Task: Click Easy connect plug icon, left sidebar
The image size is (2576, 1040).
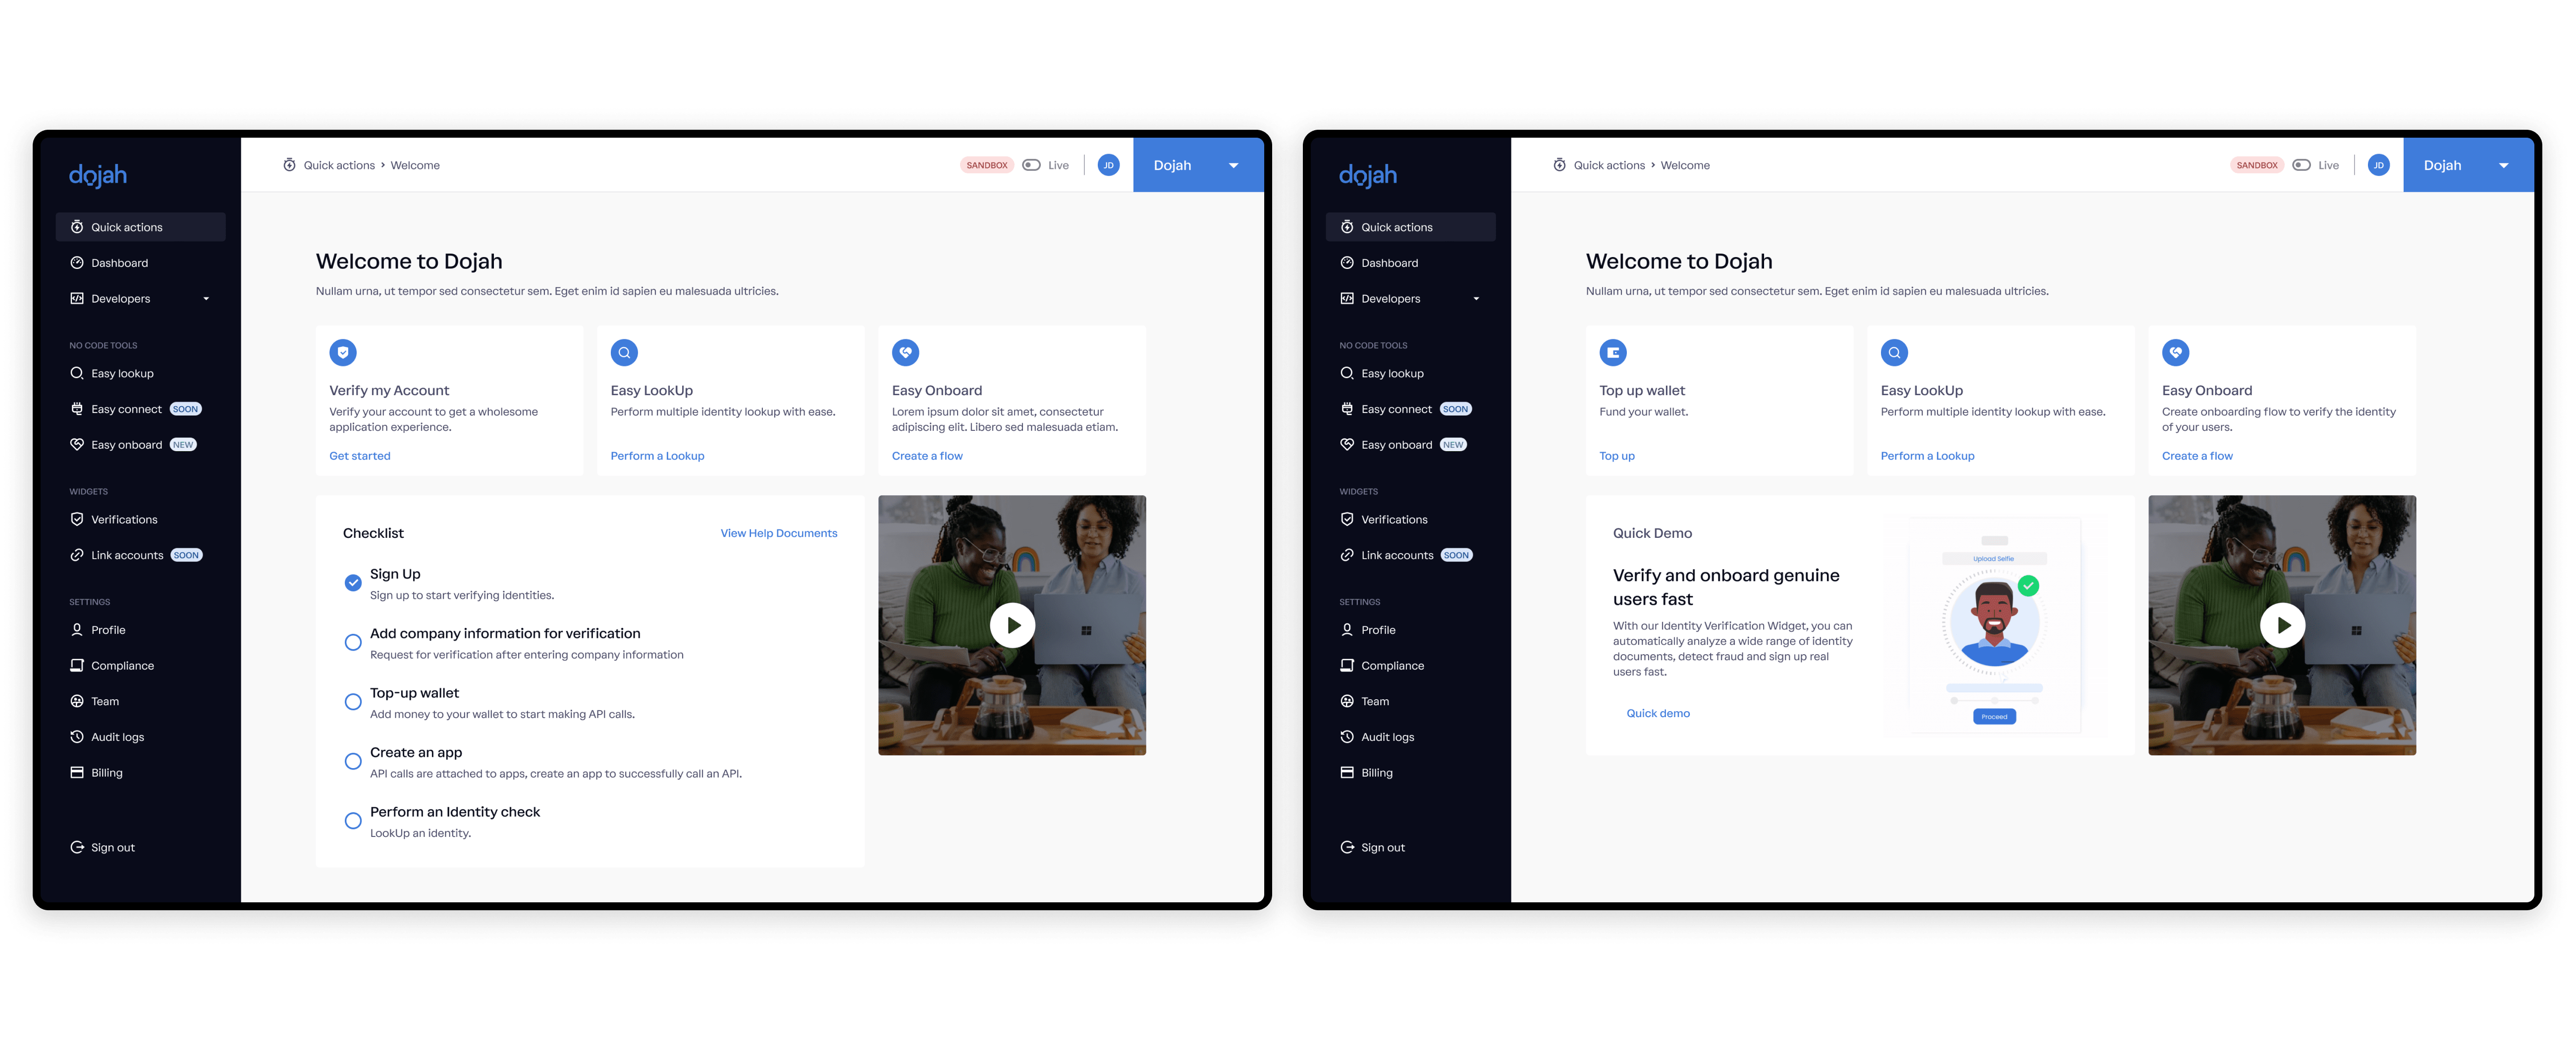Action: pos(77,409)
